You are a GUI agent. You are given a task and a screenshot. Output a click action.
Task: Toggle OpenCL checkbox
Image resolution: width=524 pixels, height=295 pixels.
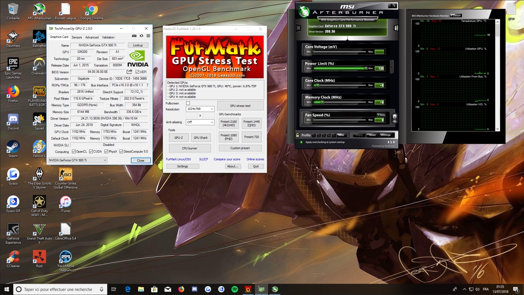tap(74, 151)
